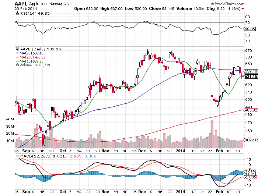Click 2014 on the bottom MACD date axis
Viewport: 258px width, 195px height.
[x=181, y=192]
